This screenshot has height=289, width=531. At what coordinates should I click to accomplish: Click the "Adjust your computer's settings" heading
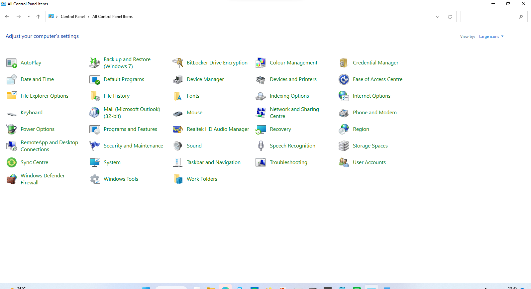42,36
